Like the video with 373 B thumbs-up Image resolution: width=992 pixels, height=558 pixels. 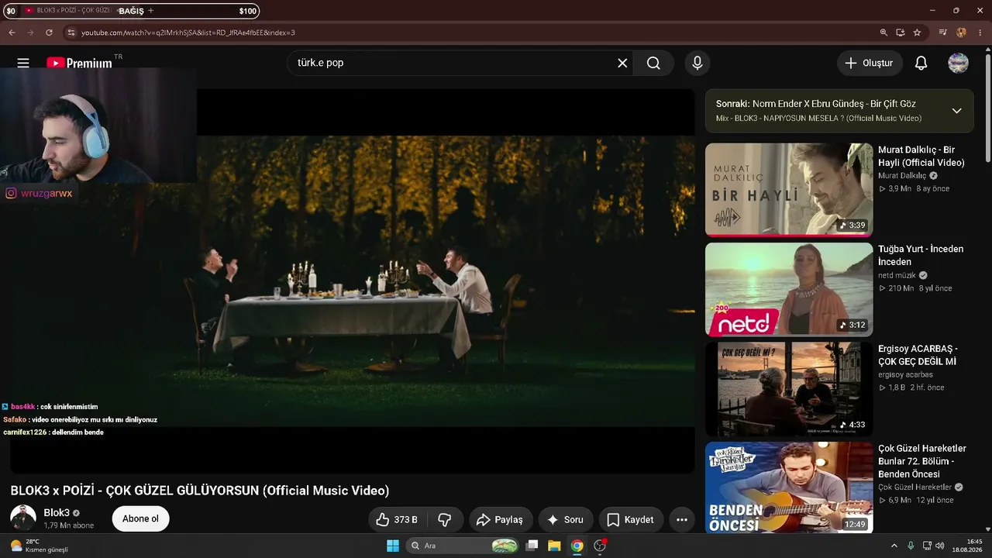395,519
